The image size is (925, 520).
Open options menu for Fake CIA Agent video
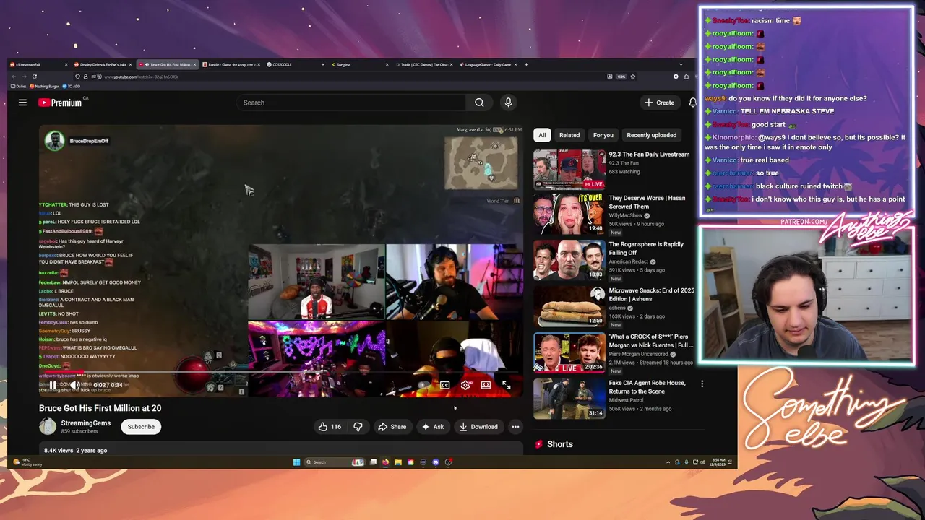[x=702, y=384]
